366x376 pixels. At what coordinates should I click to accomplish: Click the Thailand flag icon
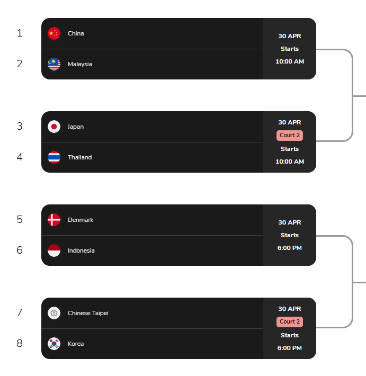53,157
